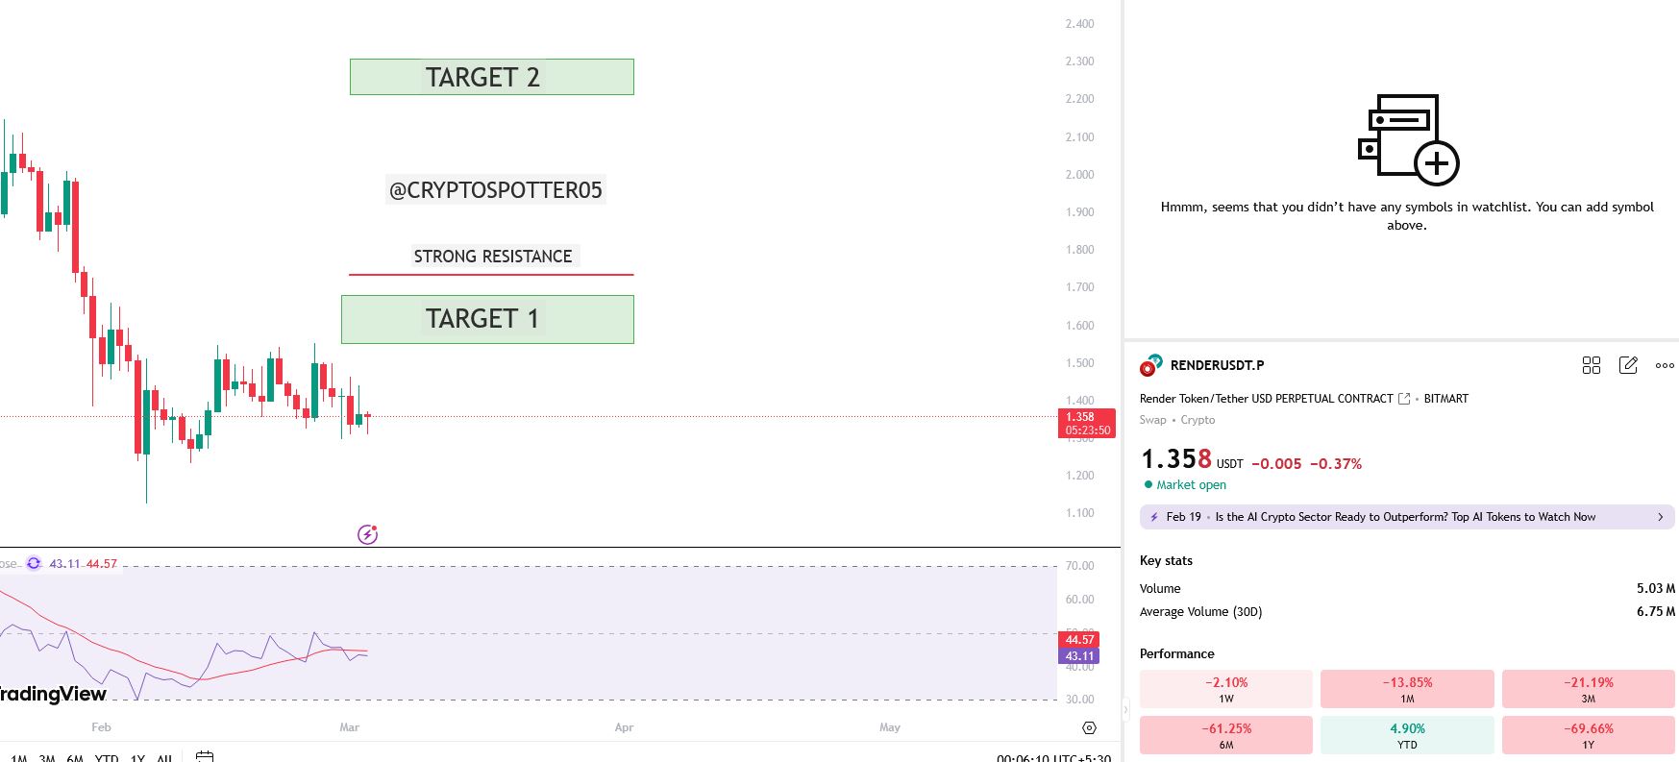Open external link icon after PERPETUAL CONTRACT
Screen dimensions: 1679x762
tap(1404, 399)
